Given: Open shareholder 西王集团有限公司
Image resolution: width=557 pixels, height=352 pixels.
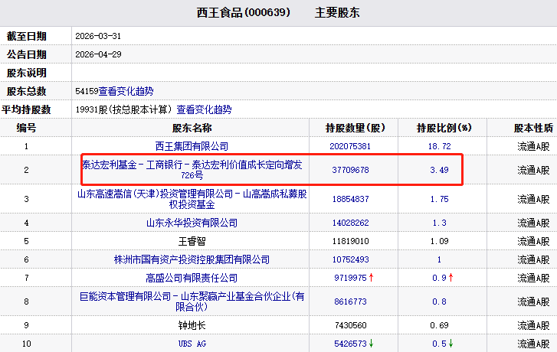Looking at the screenshot, I should click(x=192, y=145).
